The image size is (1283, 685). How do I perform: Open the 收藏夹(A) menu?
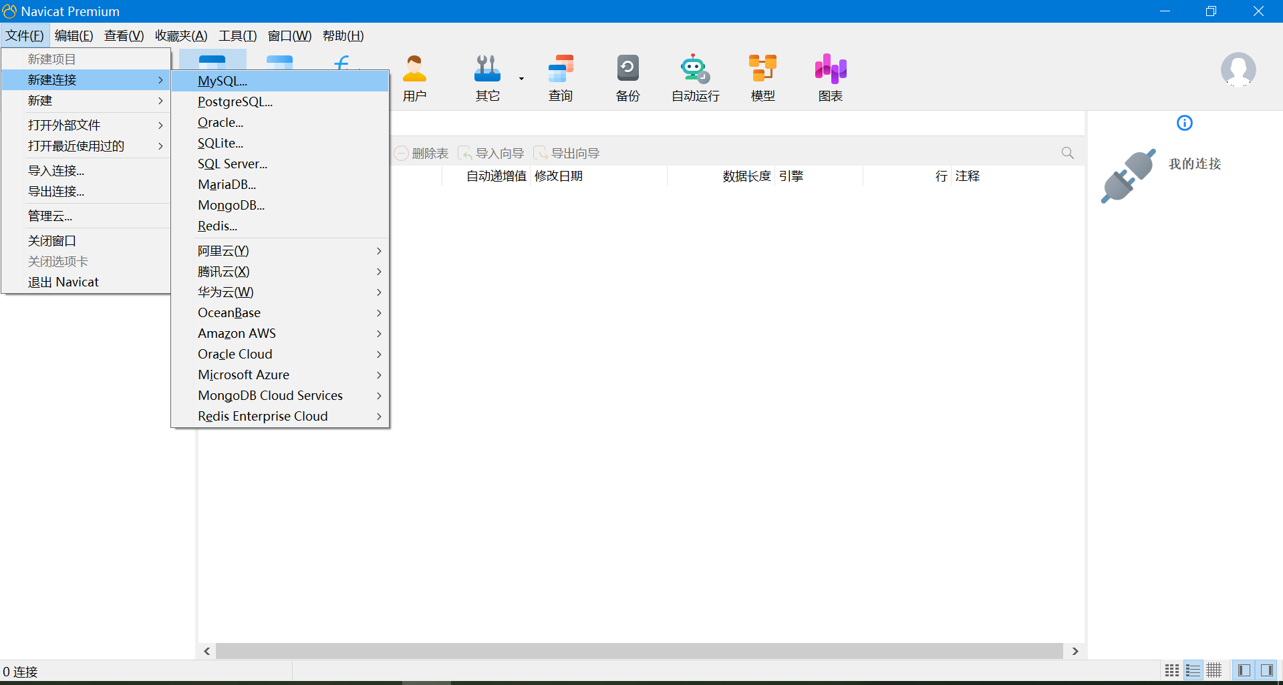click(181, 36)
